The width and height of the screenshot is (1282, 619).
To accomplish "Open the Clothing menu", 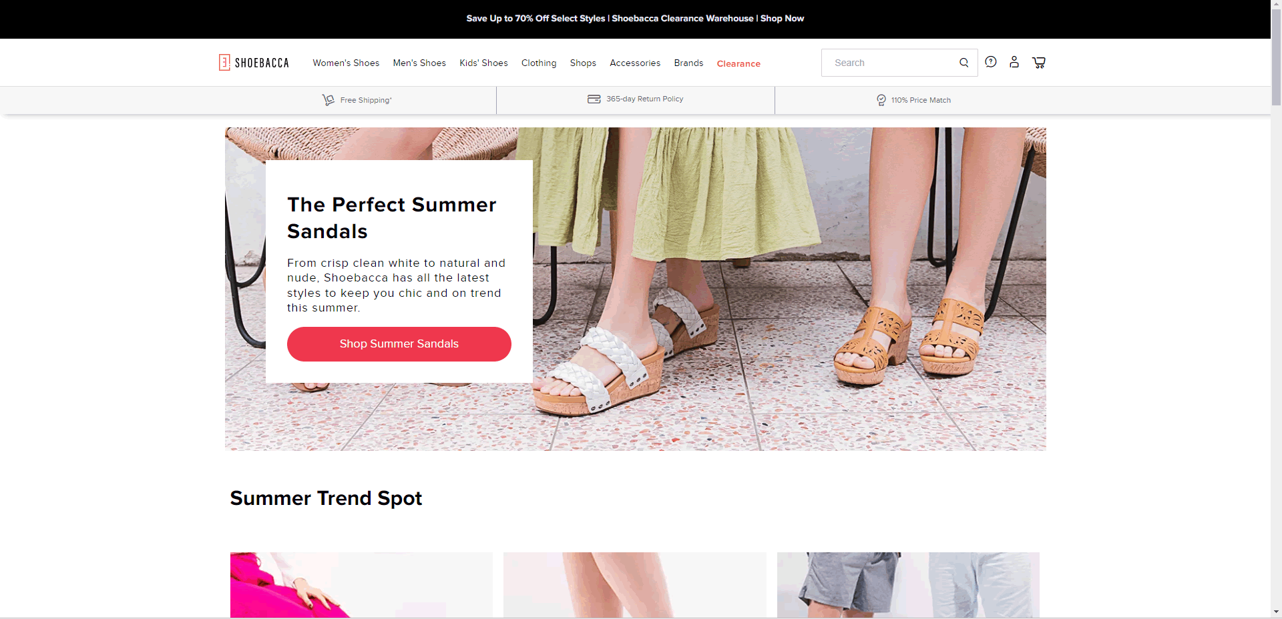I will pos(539,63).
